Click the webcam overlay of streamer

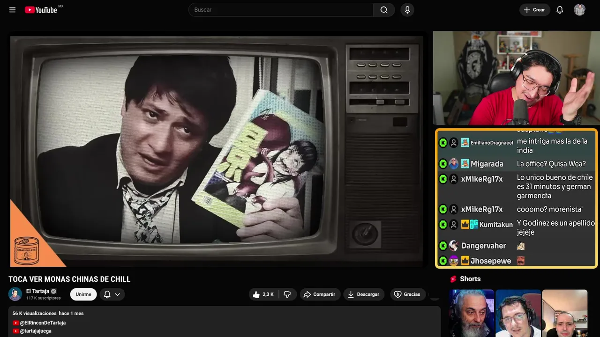[x=516, y=78]
